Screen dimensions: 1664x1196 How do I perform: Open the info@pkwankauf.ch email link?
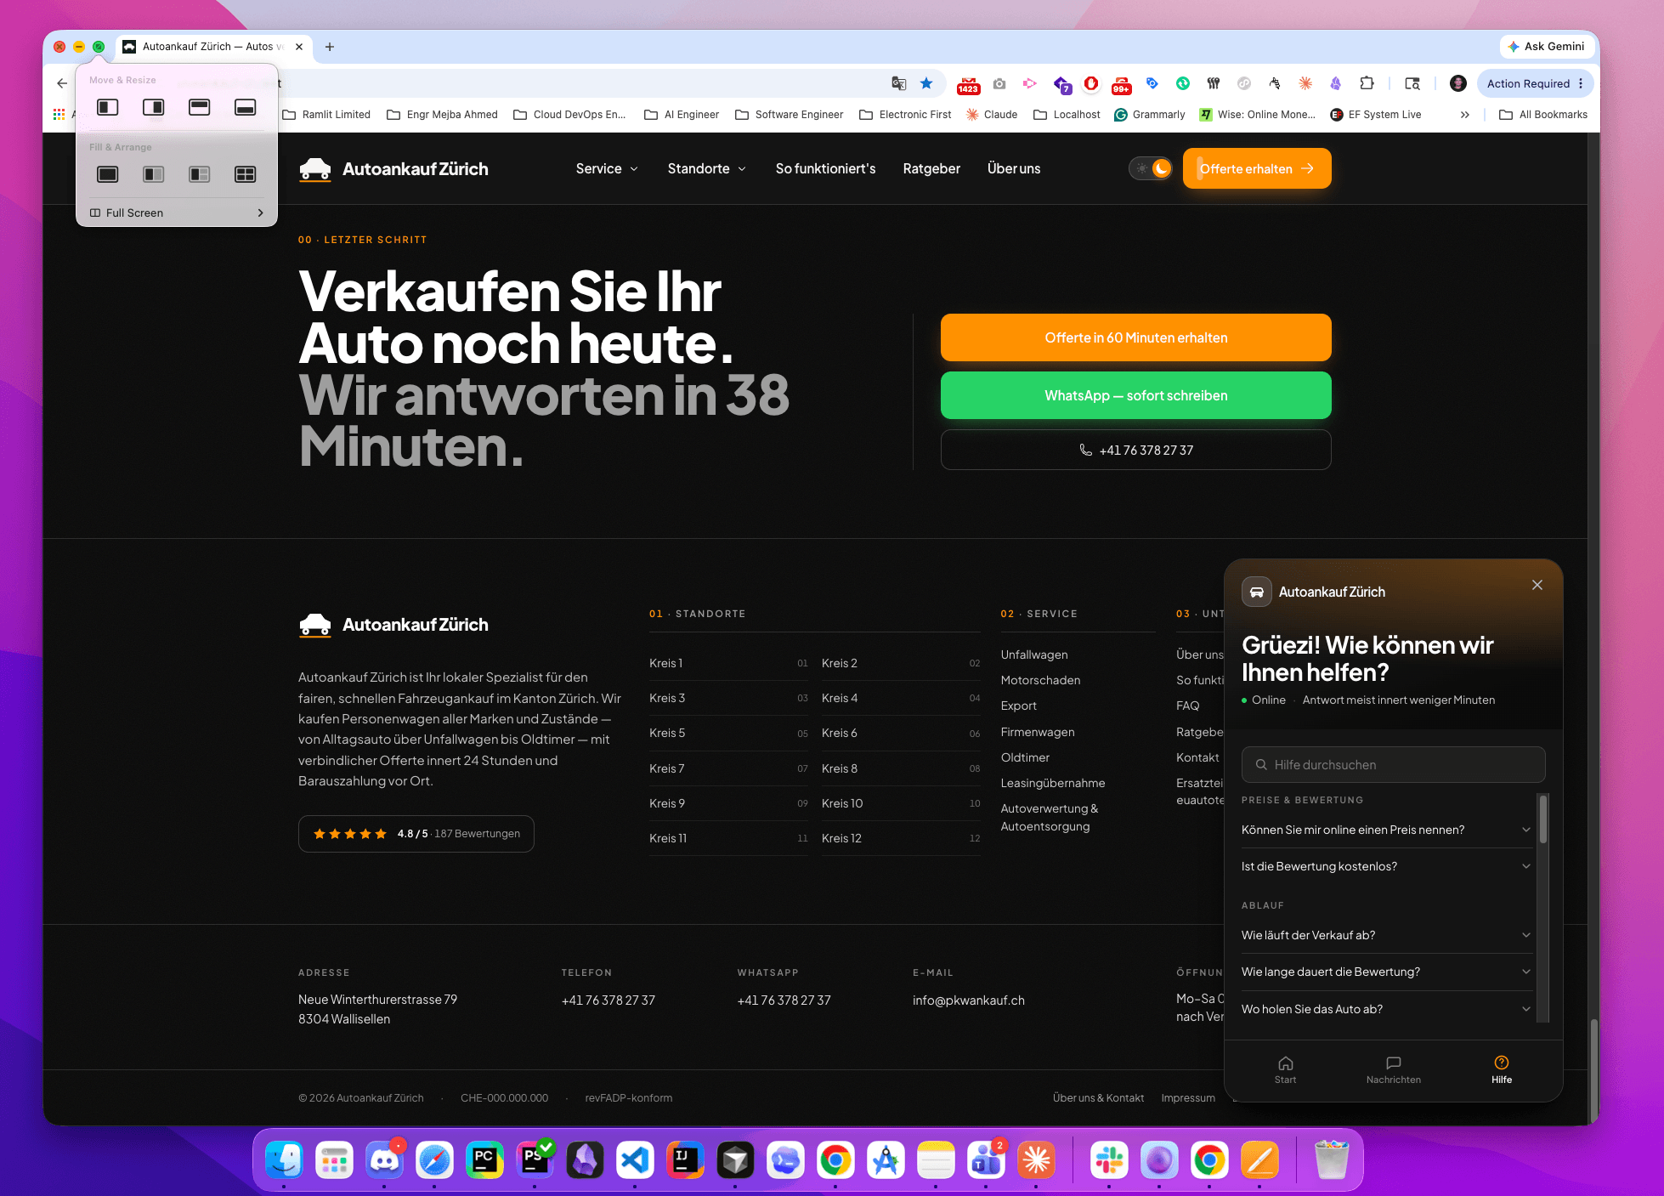[x=969, y=1000]
